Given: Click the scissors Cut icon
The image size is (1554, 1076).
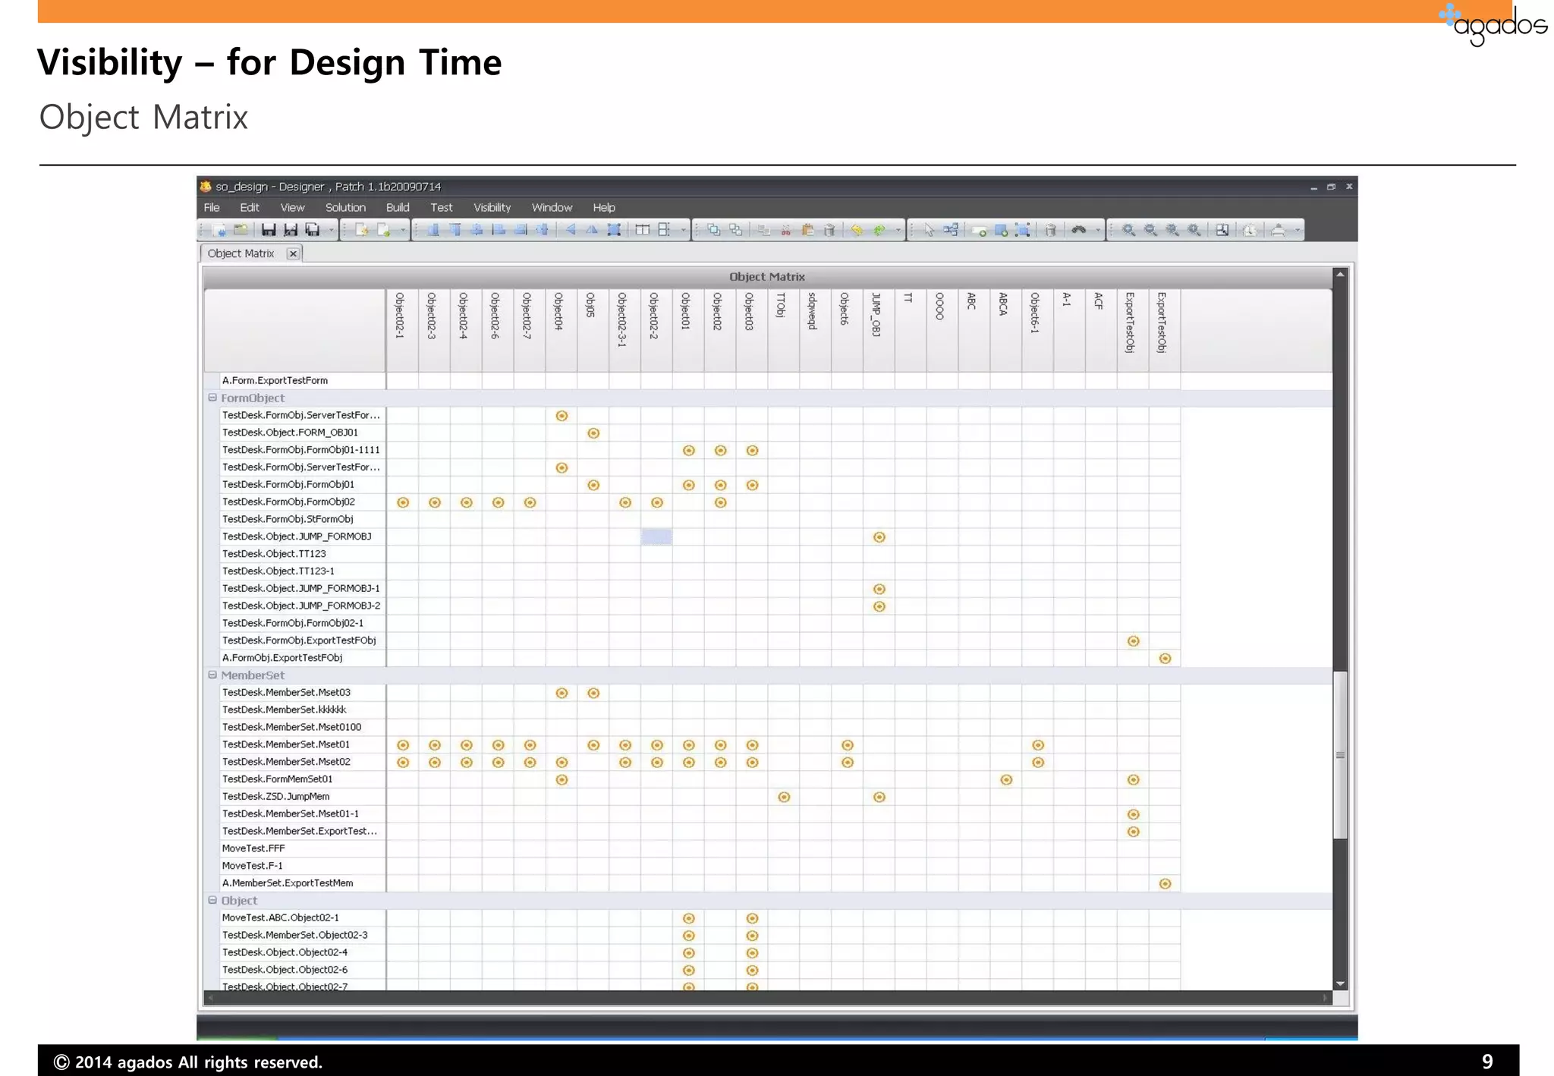Looking at the screenshot, I should [785, 230].
